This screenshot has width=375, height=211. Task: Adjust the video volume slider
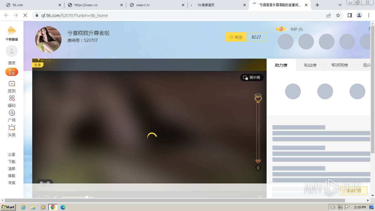pos(78,197)
